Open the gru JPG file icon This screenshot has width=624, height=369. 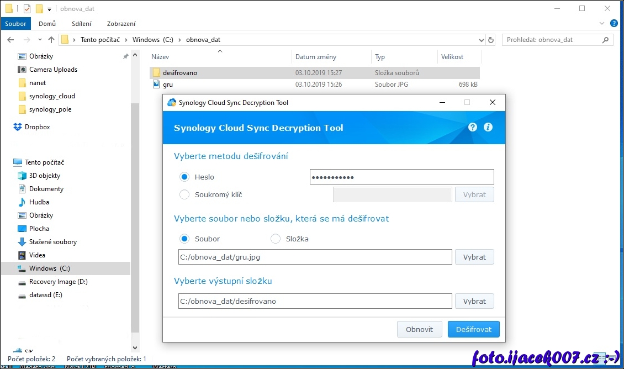coord(156,85)
